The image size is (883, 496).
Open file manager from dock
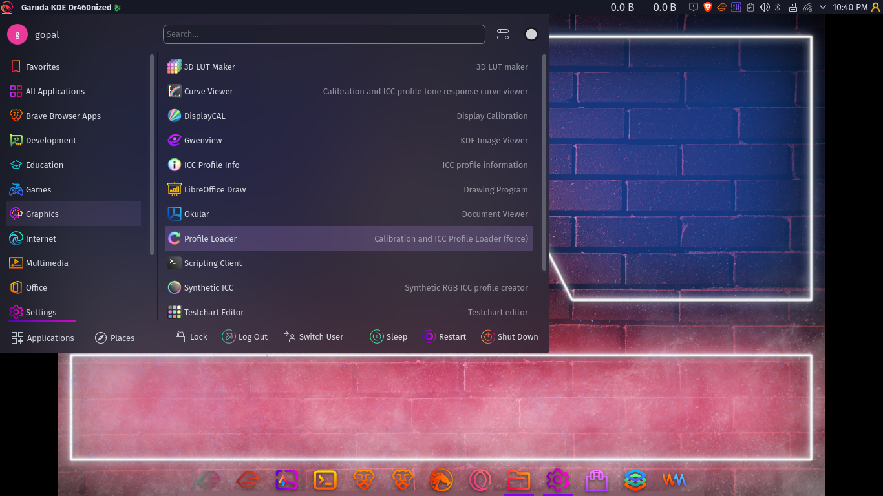[x=519, y=480]
